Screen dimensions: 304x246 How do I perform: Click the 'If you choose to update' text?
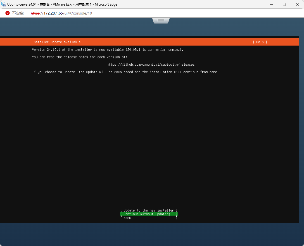(125, 72)
